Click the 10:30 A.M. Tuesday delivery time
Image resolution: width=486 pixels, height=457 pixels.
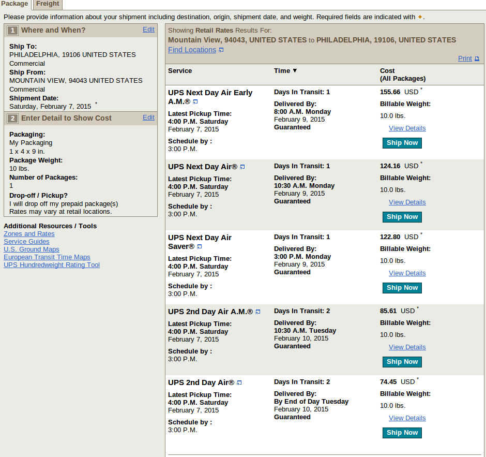coord(305,330)
